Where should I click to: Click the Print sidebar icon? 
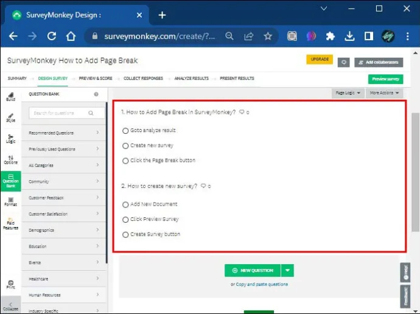coord(11,285)
